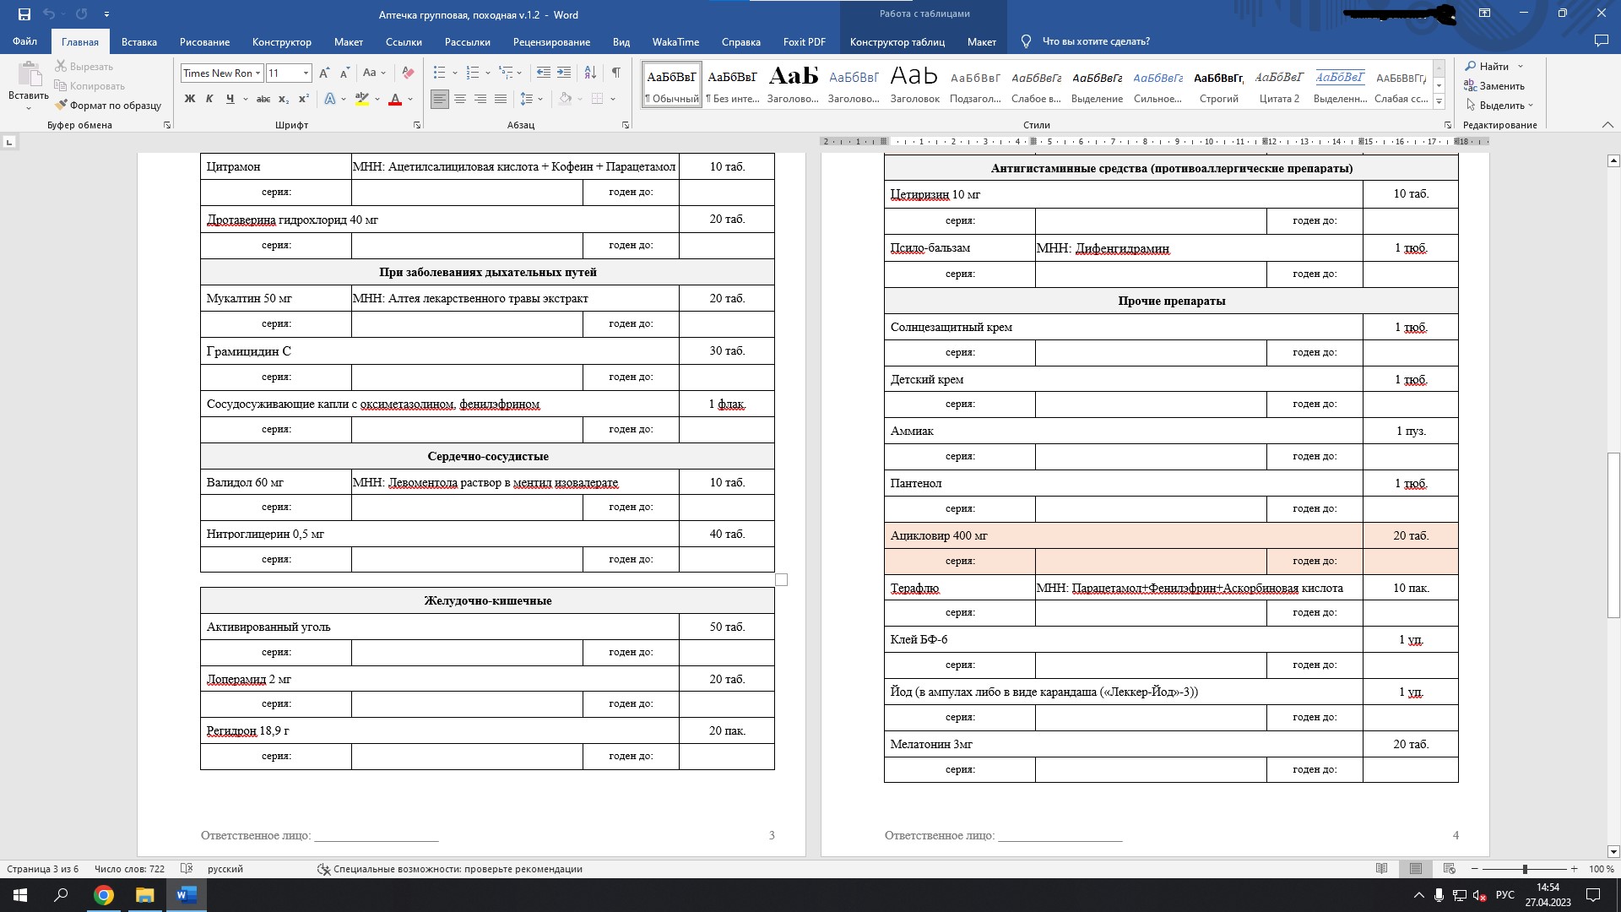This screenshot has width=1621, height=912.
Task: Align text to the right
Action: coord(480,99)
